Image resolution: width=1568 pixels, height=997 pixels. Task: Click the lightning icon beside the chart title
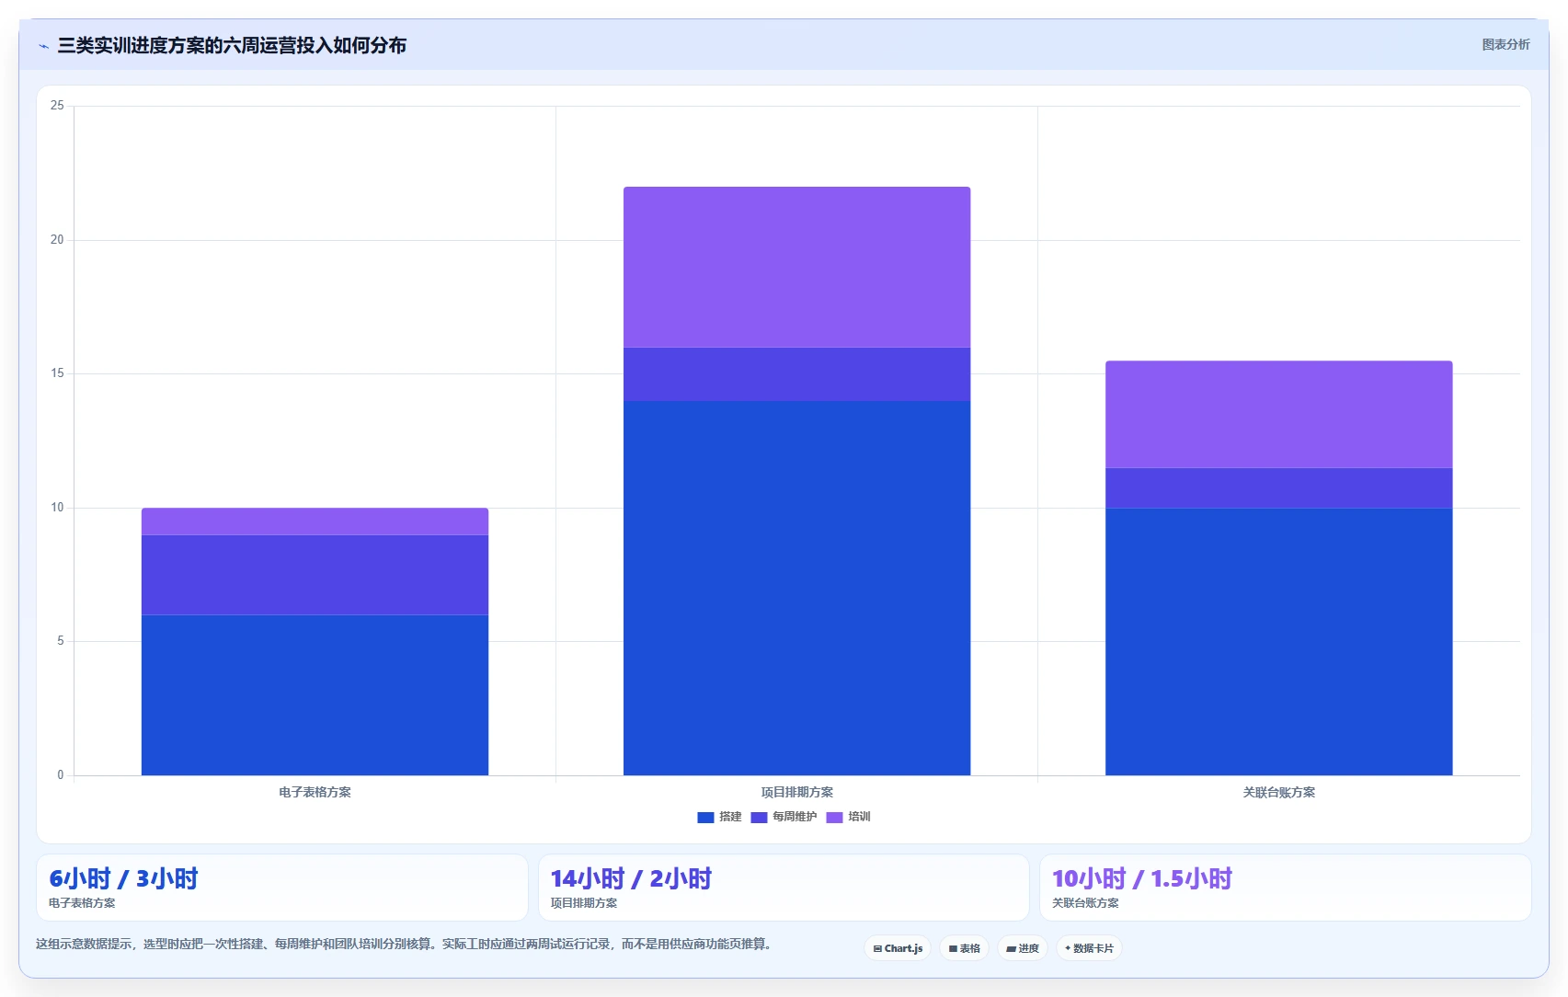pos(44,46)
